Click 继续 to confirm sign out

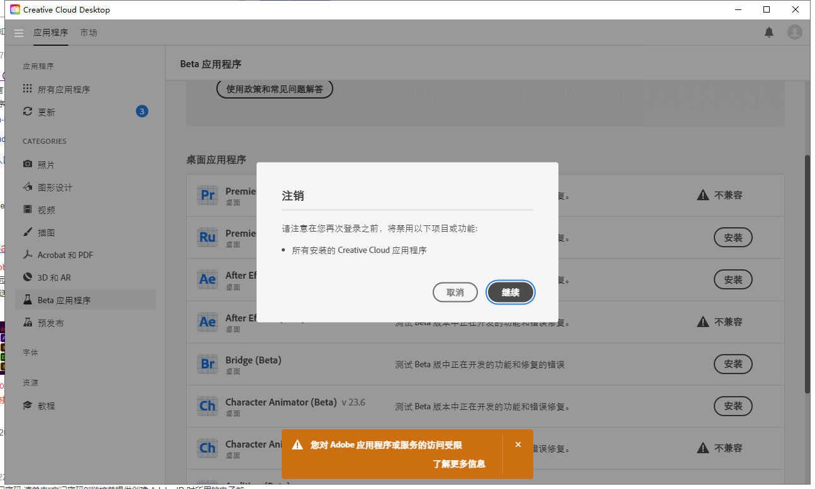(x=511, y=293)
